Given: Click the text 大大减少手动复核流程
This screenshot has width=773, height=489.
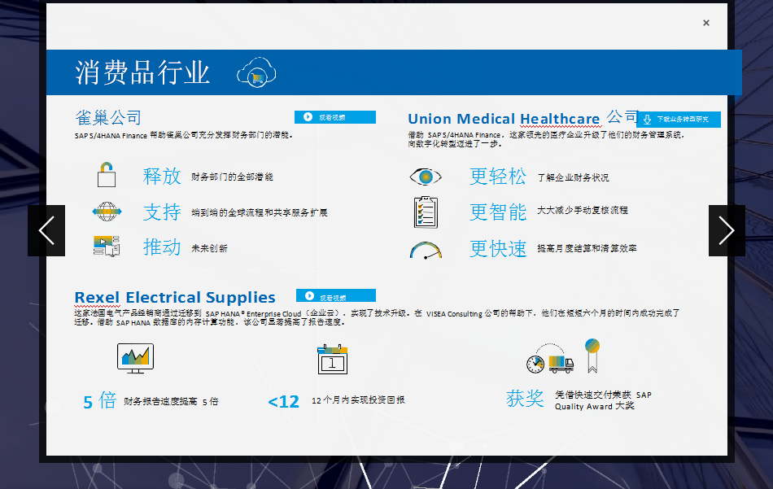Looking at the screenshot, I should 583,211.
